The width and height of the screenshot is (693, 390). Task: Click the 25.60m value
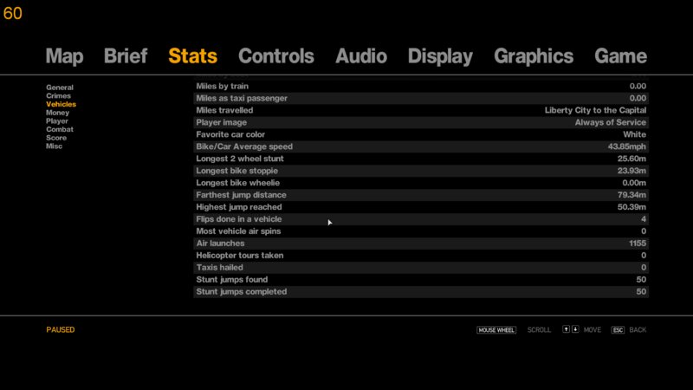pyautogui.click(x=631, y=159)
